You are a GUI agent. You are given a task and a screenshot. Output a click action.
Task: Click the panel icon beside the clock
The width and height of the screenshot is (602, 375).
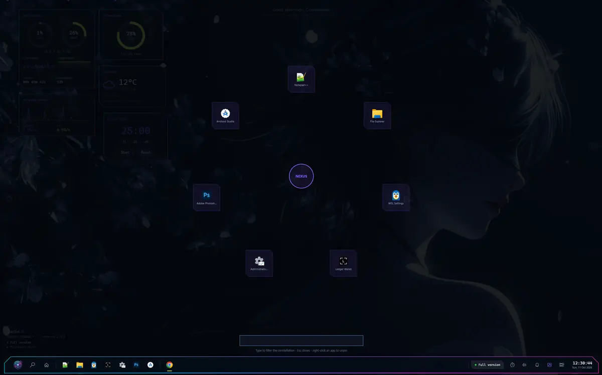coord(562,365)
